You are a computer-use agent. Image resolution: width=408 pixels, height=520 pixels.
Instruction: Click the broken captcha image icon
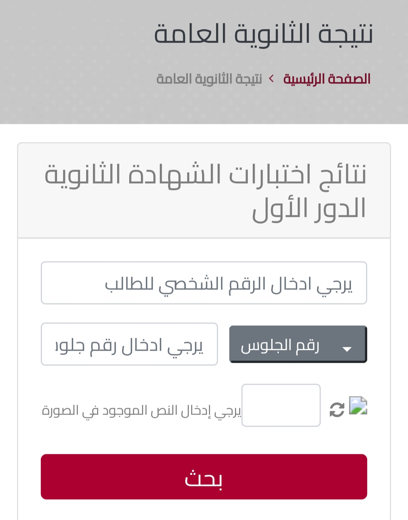pos(358,405)
